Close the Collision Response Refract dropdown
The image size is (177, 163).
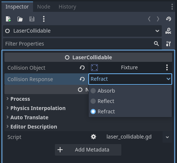(130, 79)
